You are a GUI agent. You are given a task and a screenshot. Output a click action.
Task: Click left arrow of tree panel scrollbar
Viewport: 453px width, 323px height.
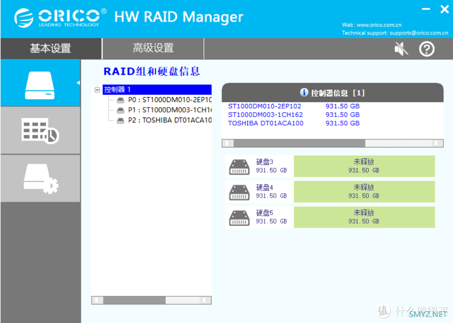click(97, 300)
